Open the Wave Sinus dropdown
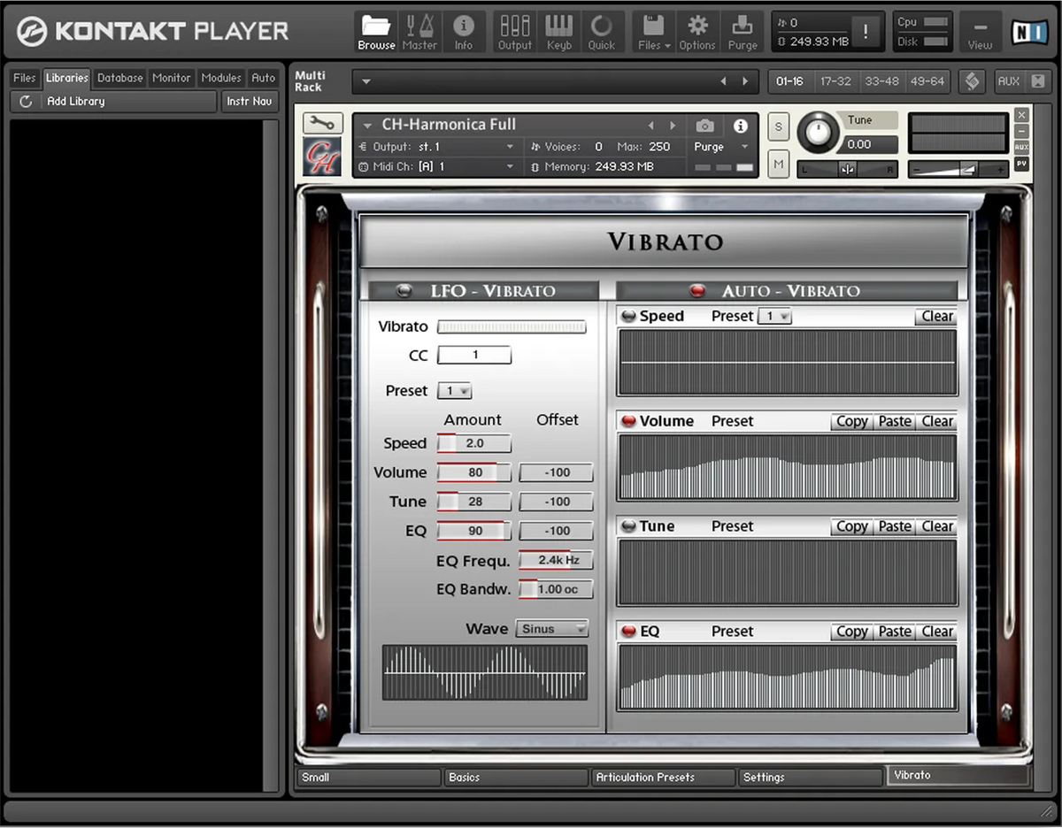Screen dimensions: 1062x828 [552, 629]
